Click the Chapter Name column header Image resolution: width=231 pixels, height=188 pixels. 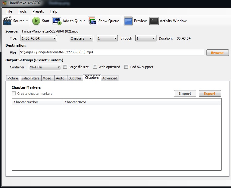[x=142, y=102]
